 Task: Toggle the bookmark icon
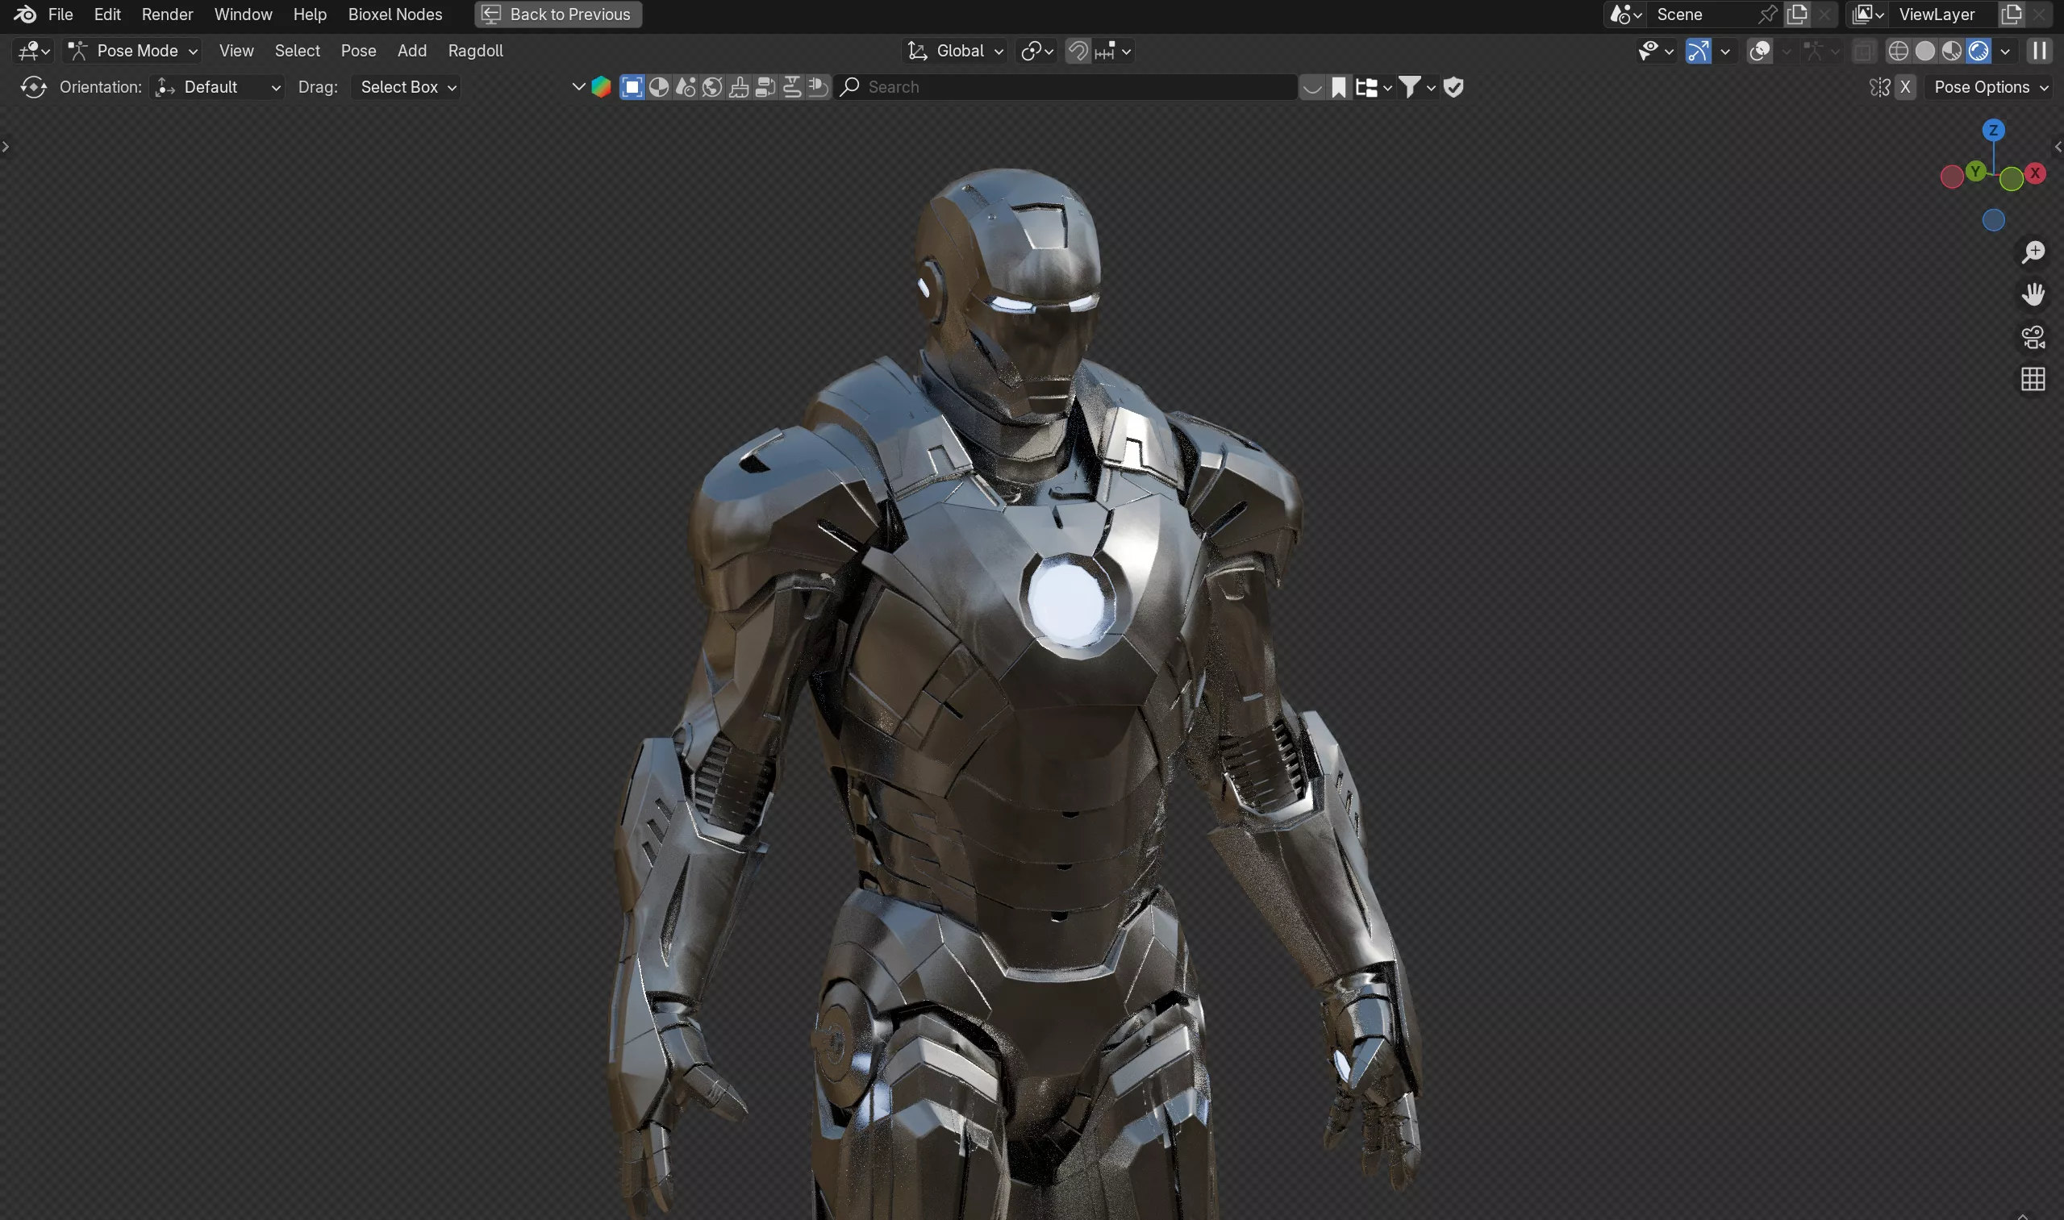pos(1339,87)
